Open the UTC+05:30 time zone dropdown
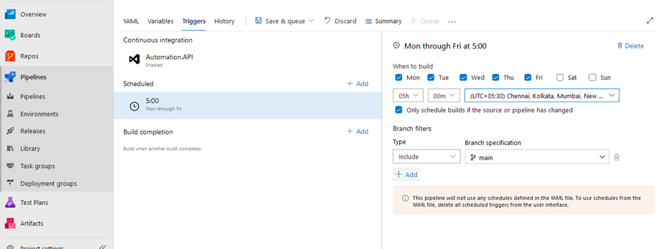Image resolution: width=657 pixels, height=249 pixels. 542,96
